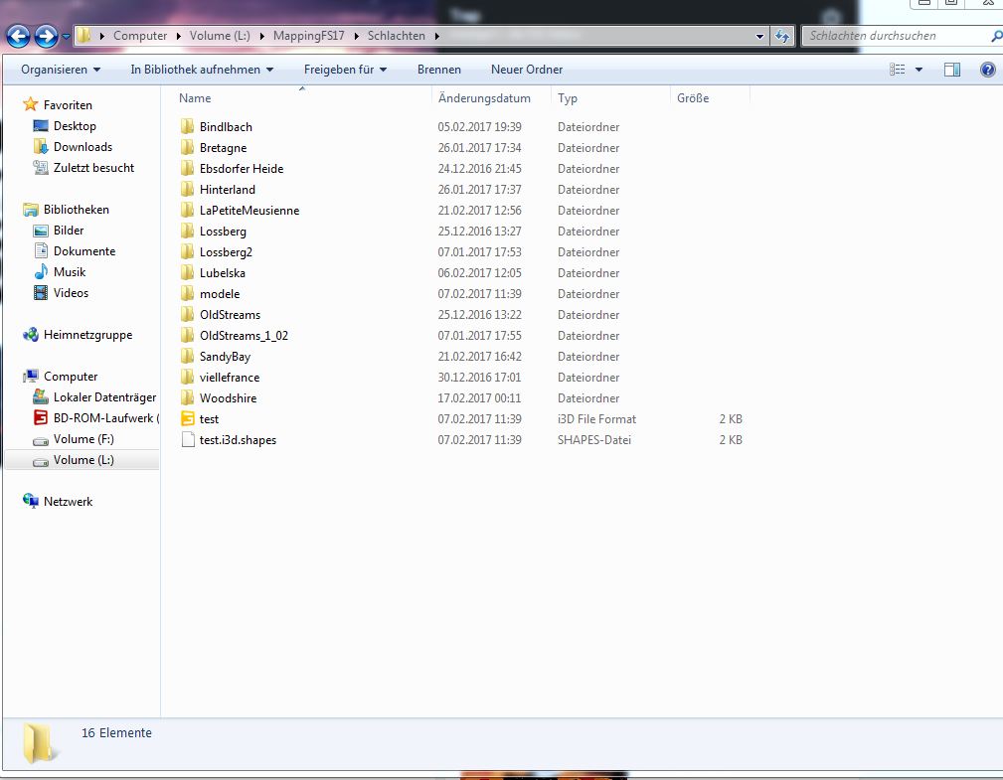Click the change view icon
Viewport: 1003px width, 780px height.
pyautogui.click(x=899, y=70)
